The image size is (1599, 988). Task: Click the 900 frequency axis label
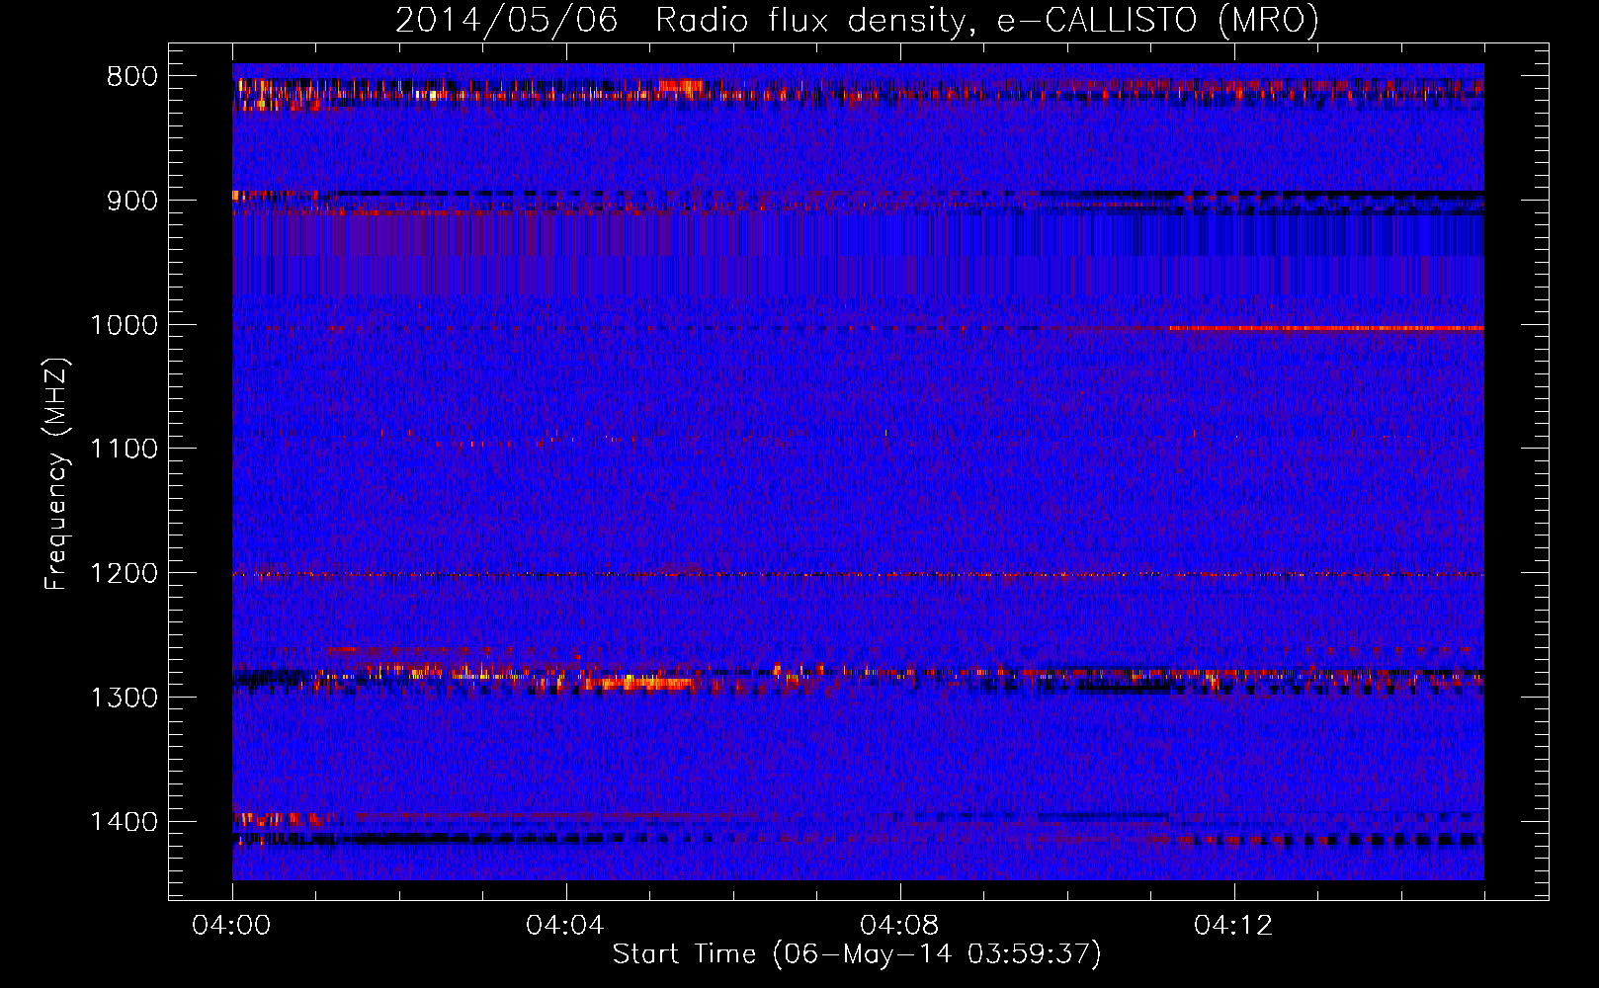click(x=132, y=201)
